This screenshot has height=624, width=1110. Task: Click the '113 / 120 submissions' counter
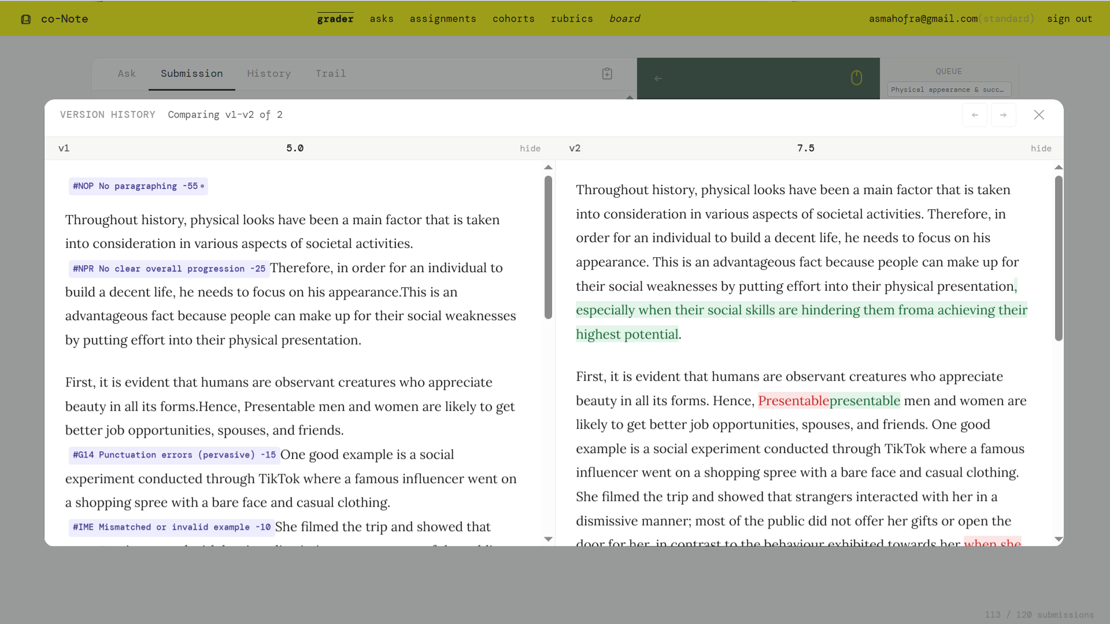tap(1039, 615)
